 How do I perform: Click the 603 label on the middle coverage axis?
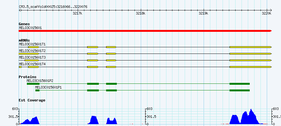[149, 109]
